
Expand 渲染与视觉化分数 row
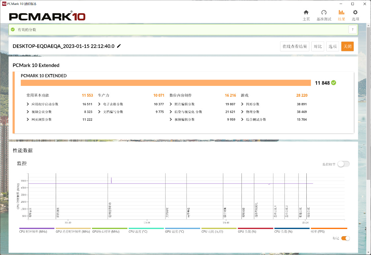tap(170, 112)
